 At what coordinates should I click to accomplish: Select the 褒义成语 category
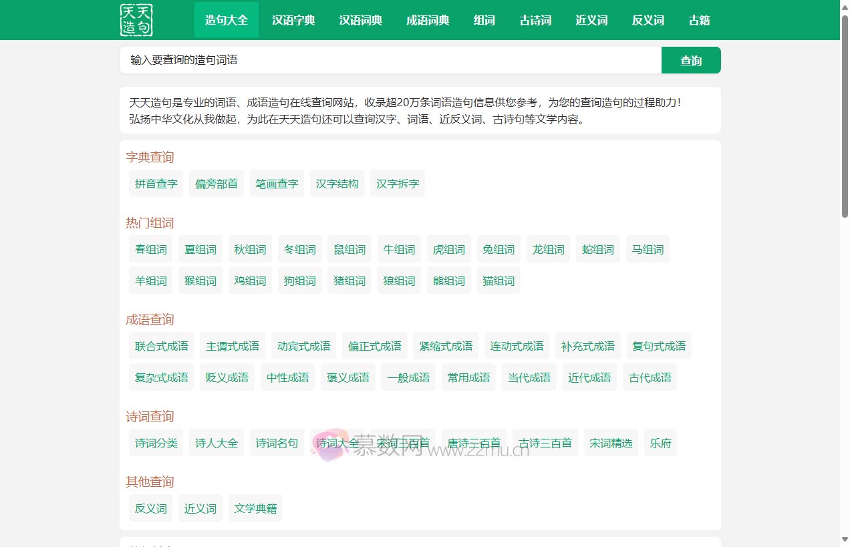(347, 377)
